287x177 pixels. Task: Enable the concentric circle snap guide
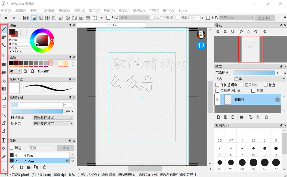pyautogui.click(x=68, y=18)
